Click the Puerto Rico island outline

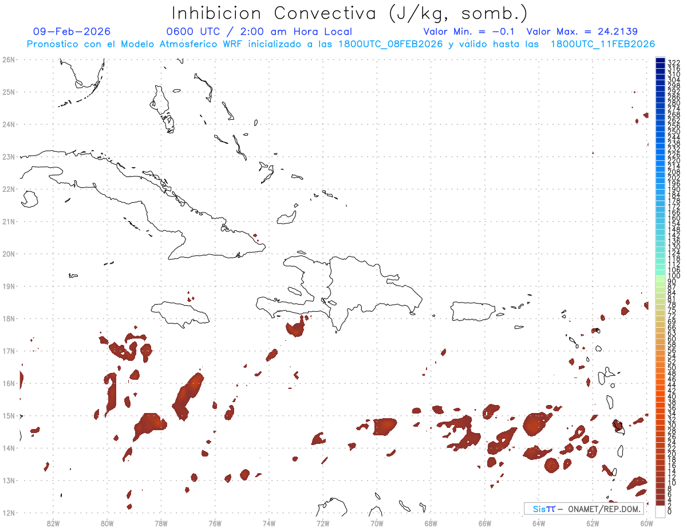[x=472, y=312]
